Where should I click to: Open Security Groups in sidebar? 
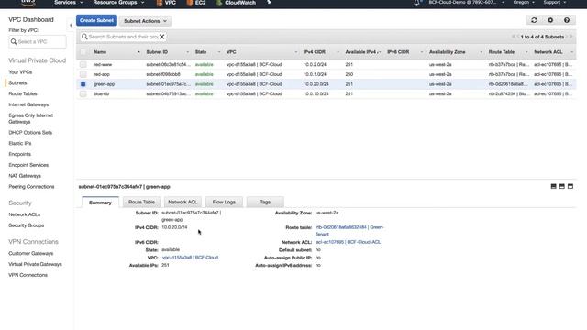point(27,225)
